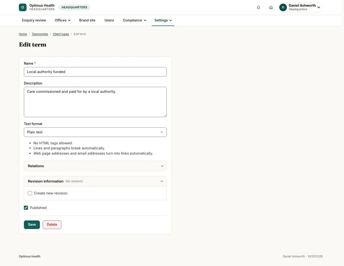Uncheck the Published checkbox

point(26,208)
